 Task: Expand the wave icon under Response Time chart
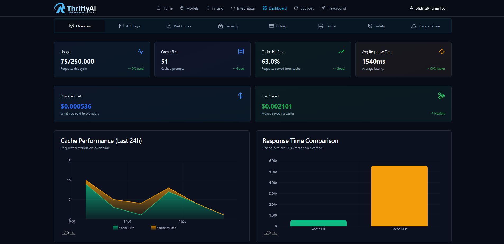tap(271, 233)
